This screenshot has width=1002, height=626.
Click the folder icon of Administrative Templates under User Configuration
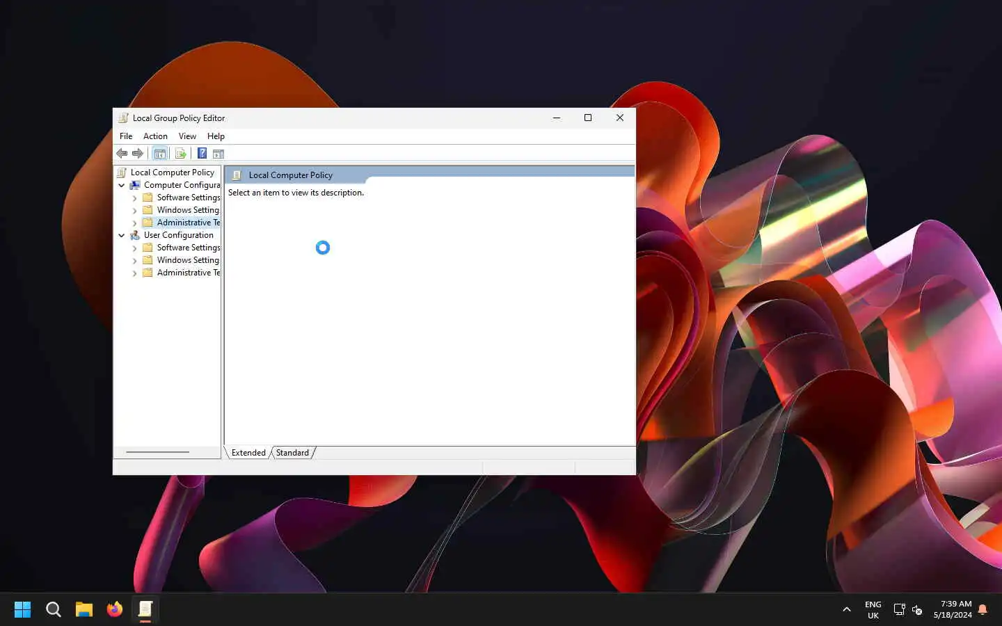[148, 273]
